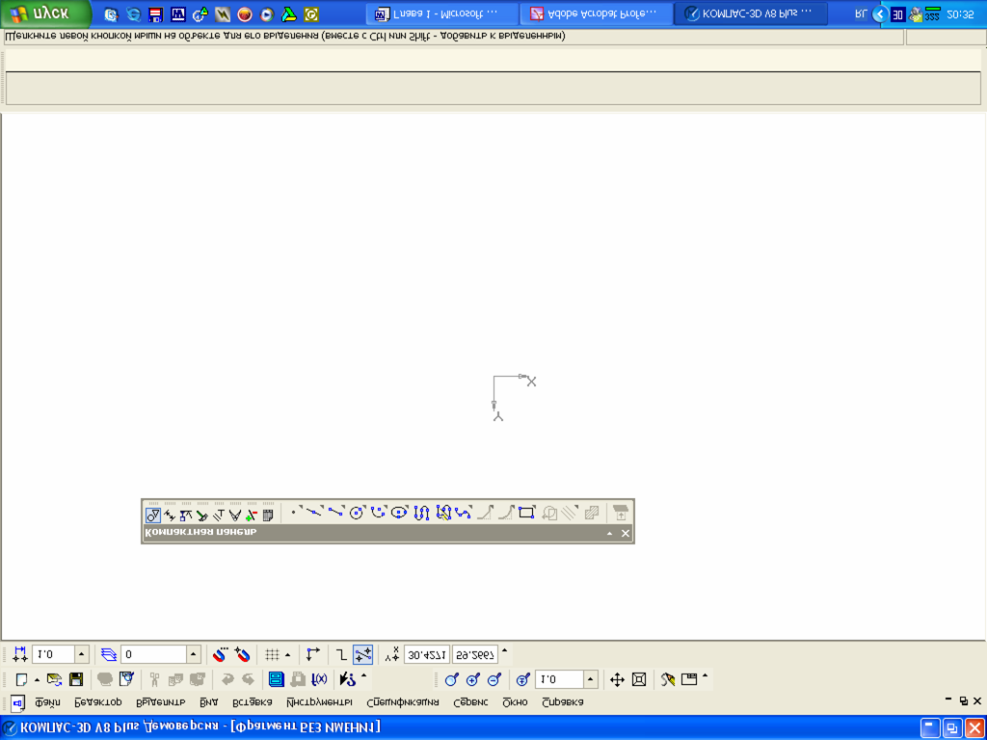Viewport: 987px width, 740px height.
Task: Expand view toolbar options at right end
Action: [x=705, y=675]
